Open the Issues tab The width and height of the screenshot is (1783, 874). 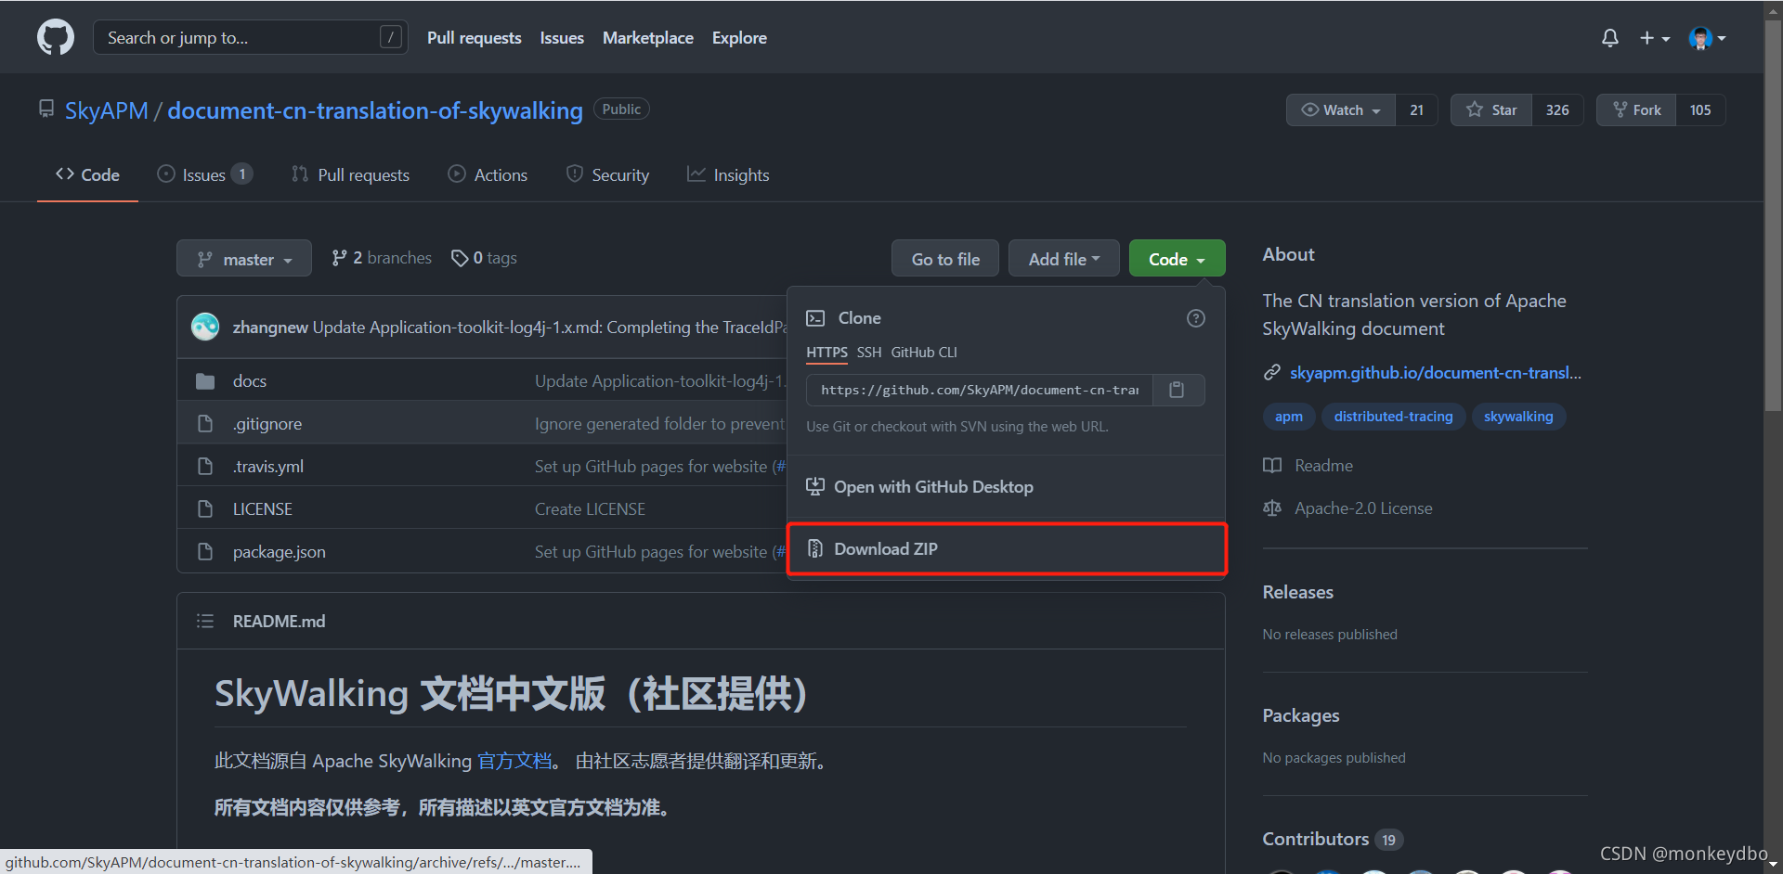[x=204, y=174]
